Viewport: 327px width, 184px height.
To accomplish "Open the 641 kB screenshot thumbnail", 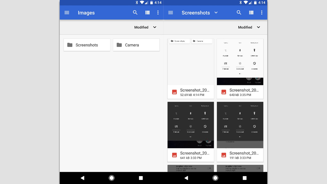I will (191, 125).
